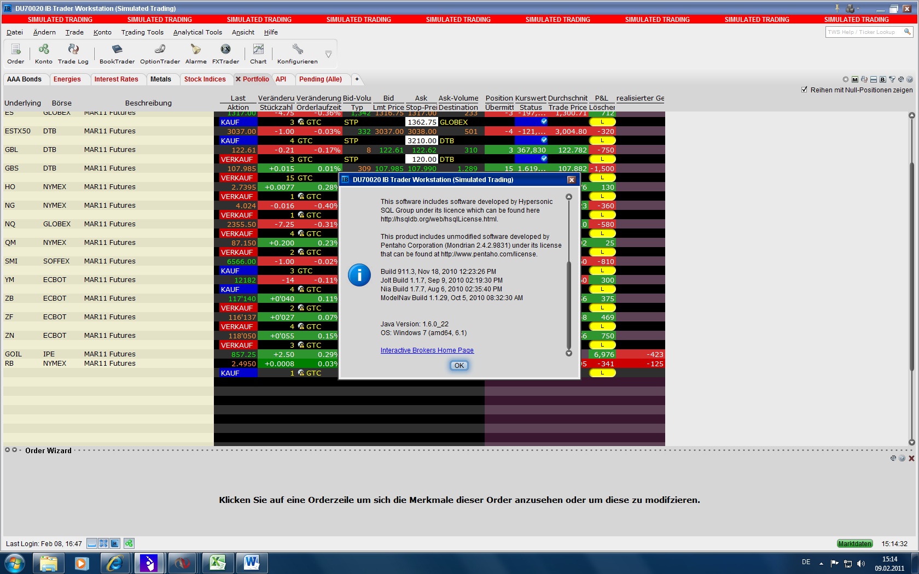Image resolution: width=919 pixels, height=574 pixels.
Task: Click Order Wizard down arrow
Action: coord(15,450)
